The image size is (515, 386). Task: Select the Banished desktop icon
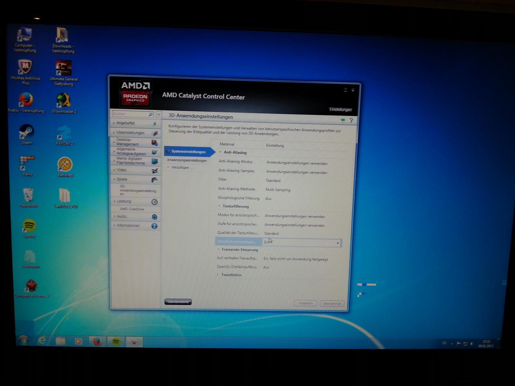[65, 167]
